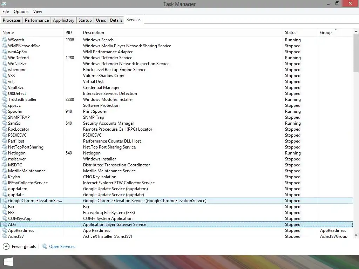Select the SNMPTRAP service icon
Viewport: 359px width, 269px height.
coord(4,117)
